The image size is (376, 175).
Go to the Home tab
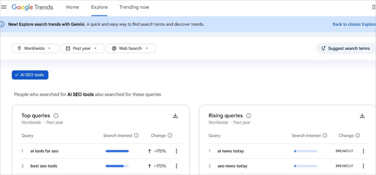pos(73,7)
